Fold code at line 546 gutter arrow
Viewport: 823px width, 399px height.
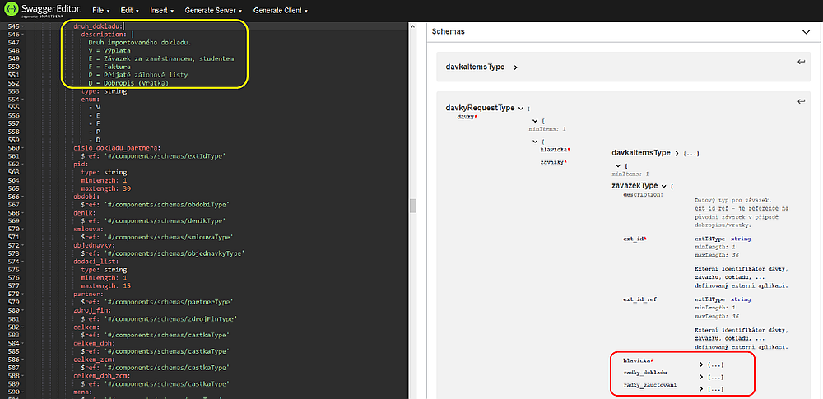pos(23,34)
